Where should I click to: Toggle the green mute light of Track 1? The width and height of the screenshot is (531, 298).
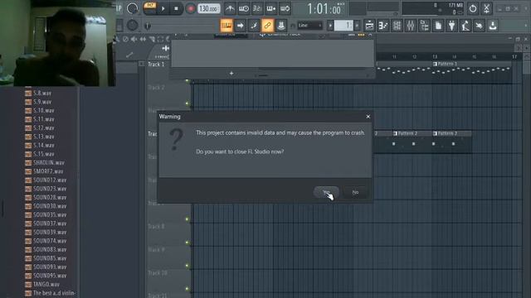[187, 80]
